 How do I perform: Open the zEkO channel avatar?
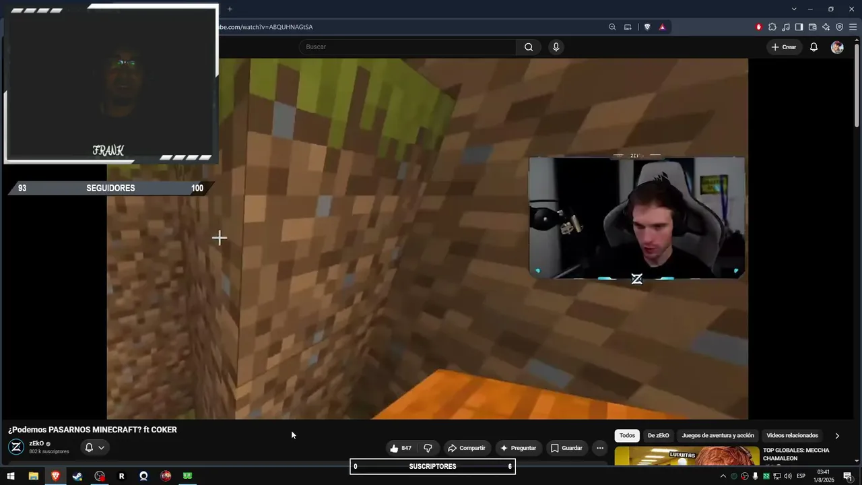click(16, 447)
